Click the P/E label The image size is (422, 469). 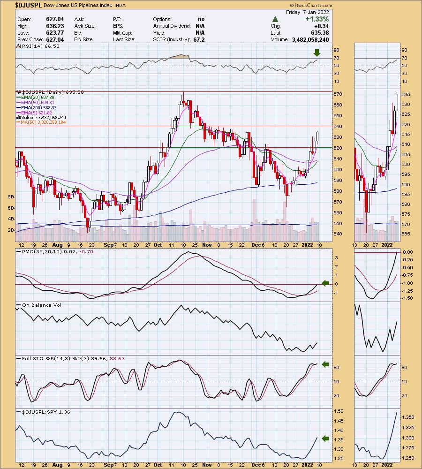(x=117, y=19)
